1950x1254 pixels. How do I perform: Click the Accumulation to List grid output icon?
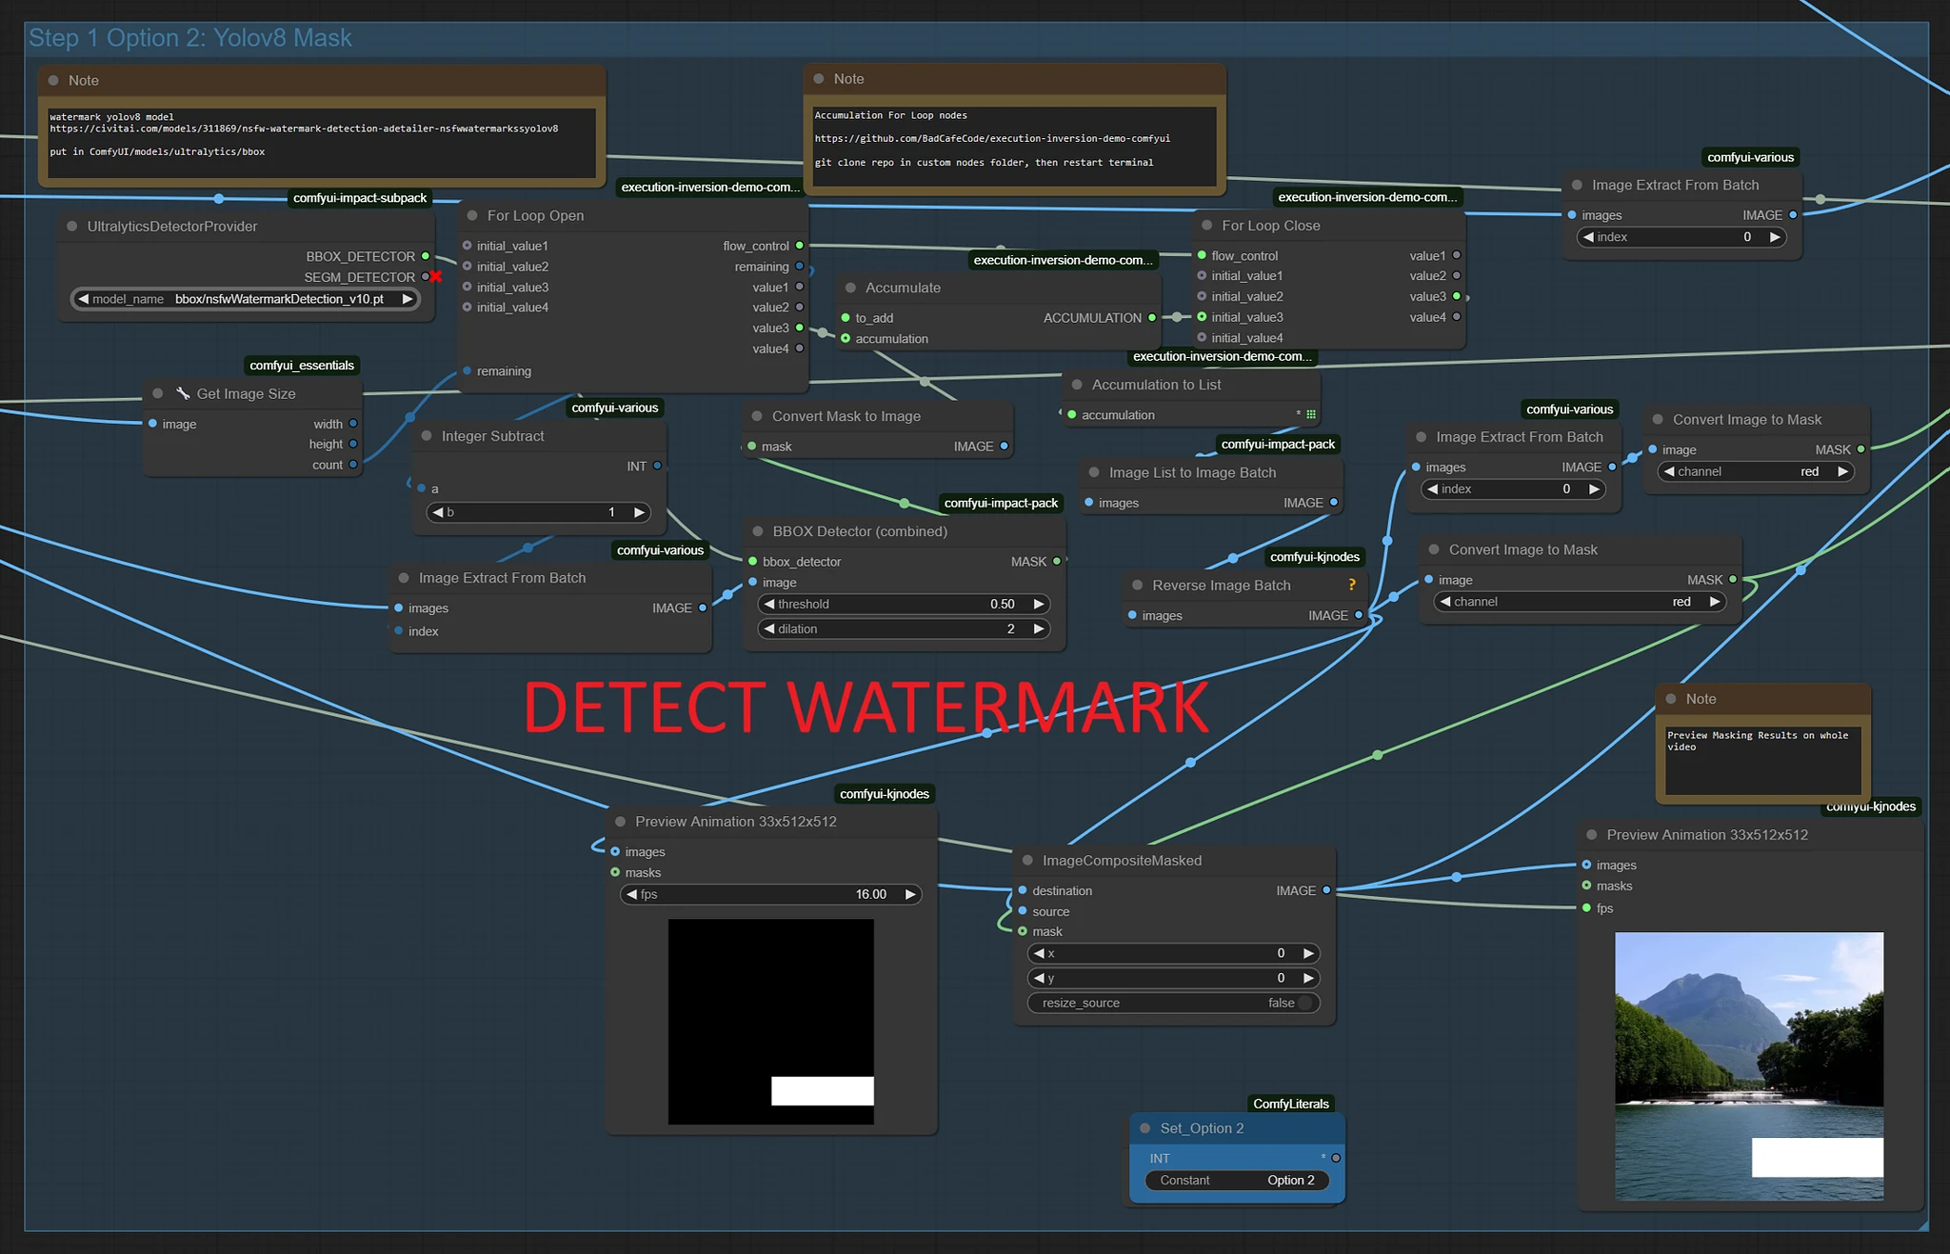click(1311, 414)
